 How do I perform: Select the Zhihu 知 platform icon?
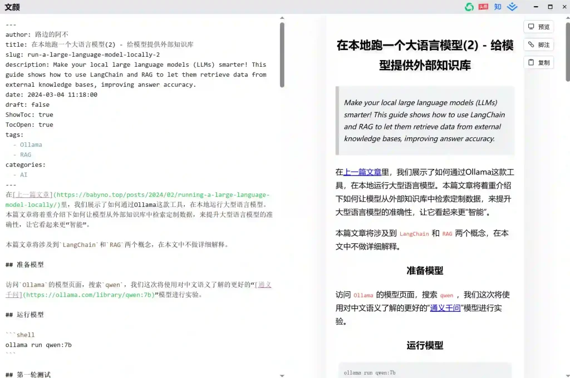point(498,7)
